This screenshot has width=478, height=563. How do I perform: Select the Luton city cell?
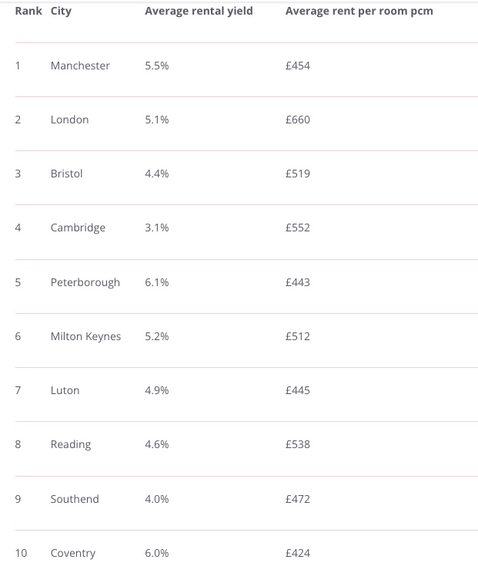(x=65, y=390)
